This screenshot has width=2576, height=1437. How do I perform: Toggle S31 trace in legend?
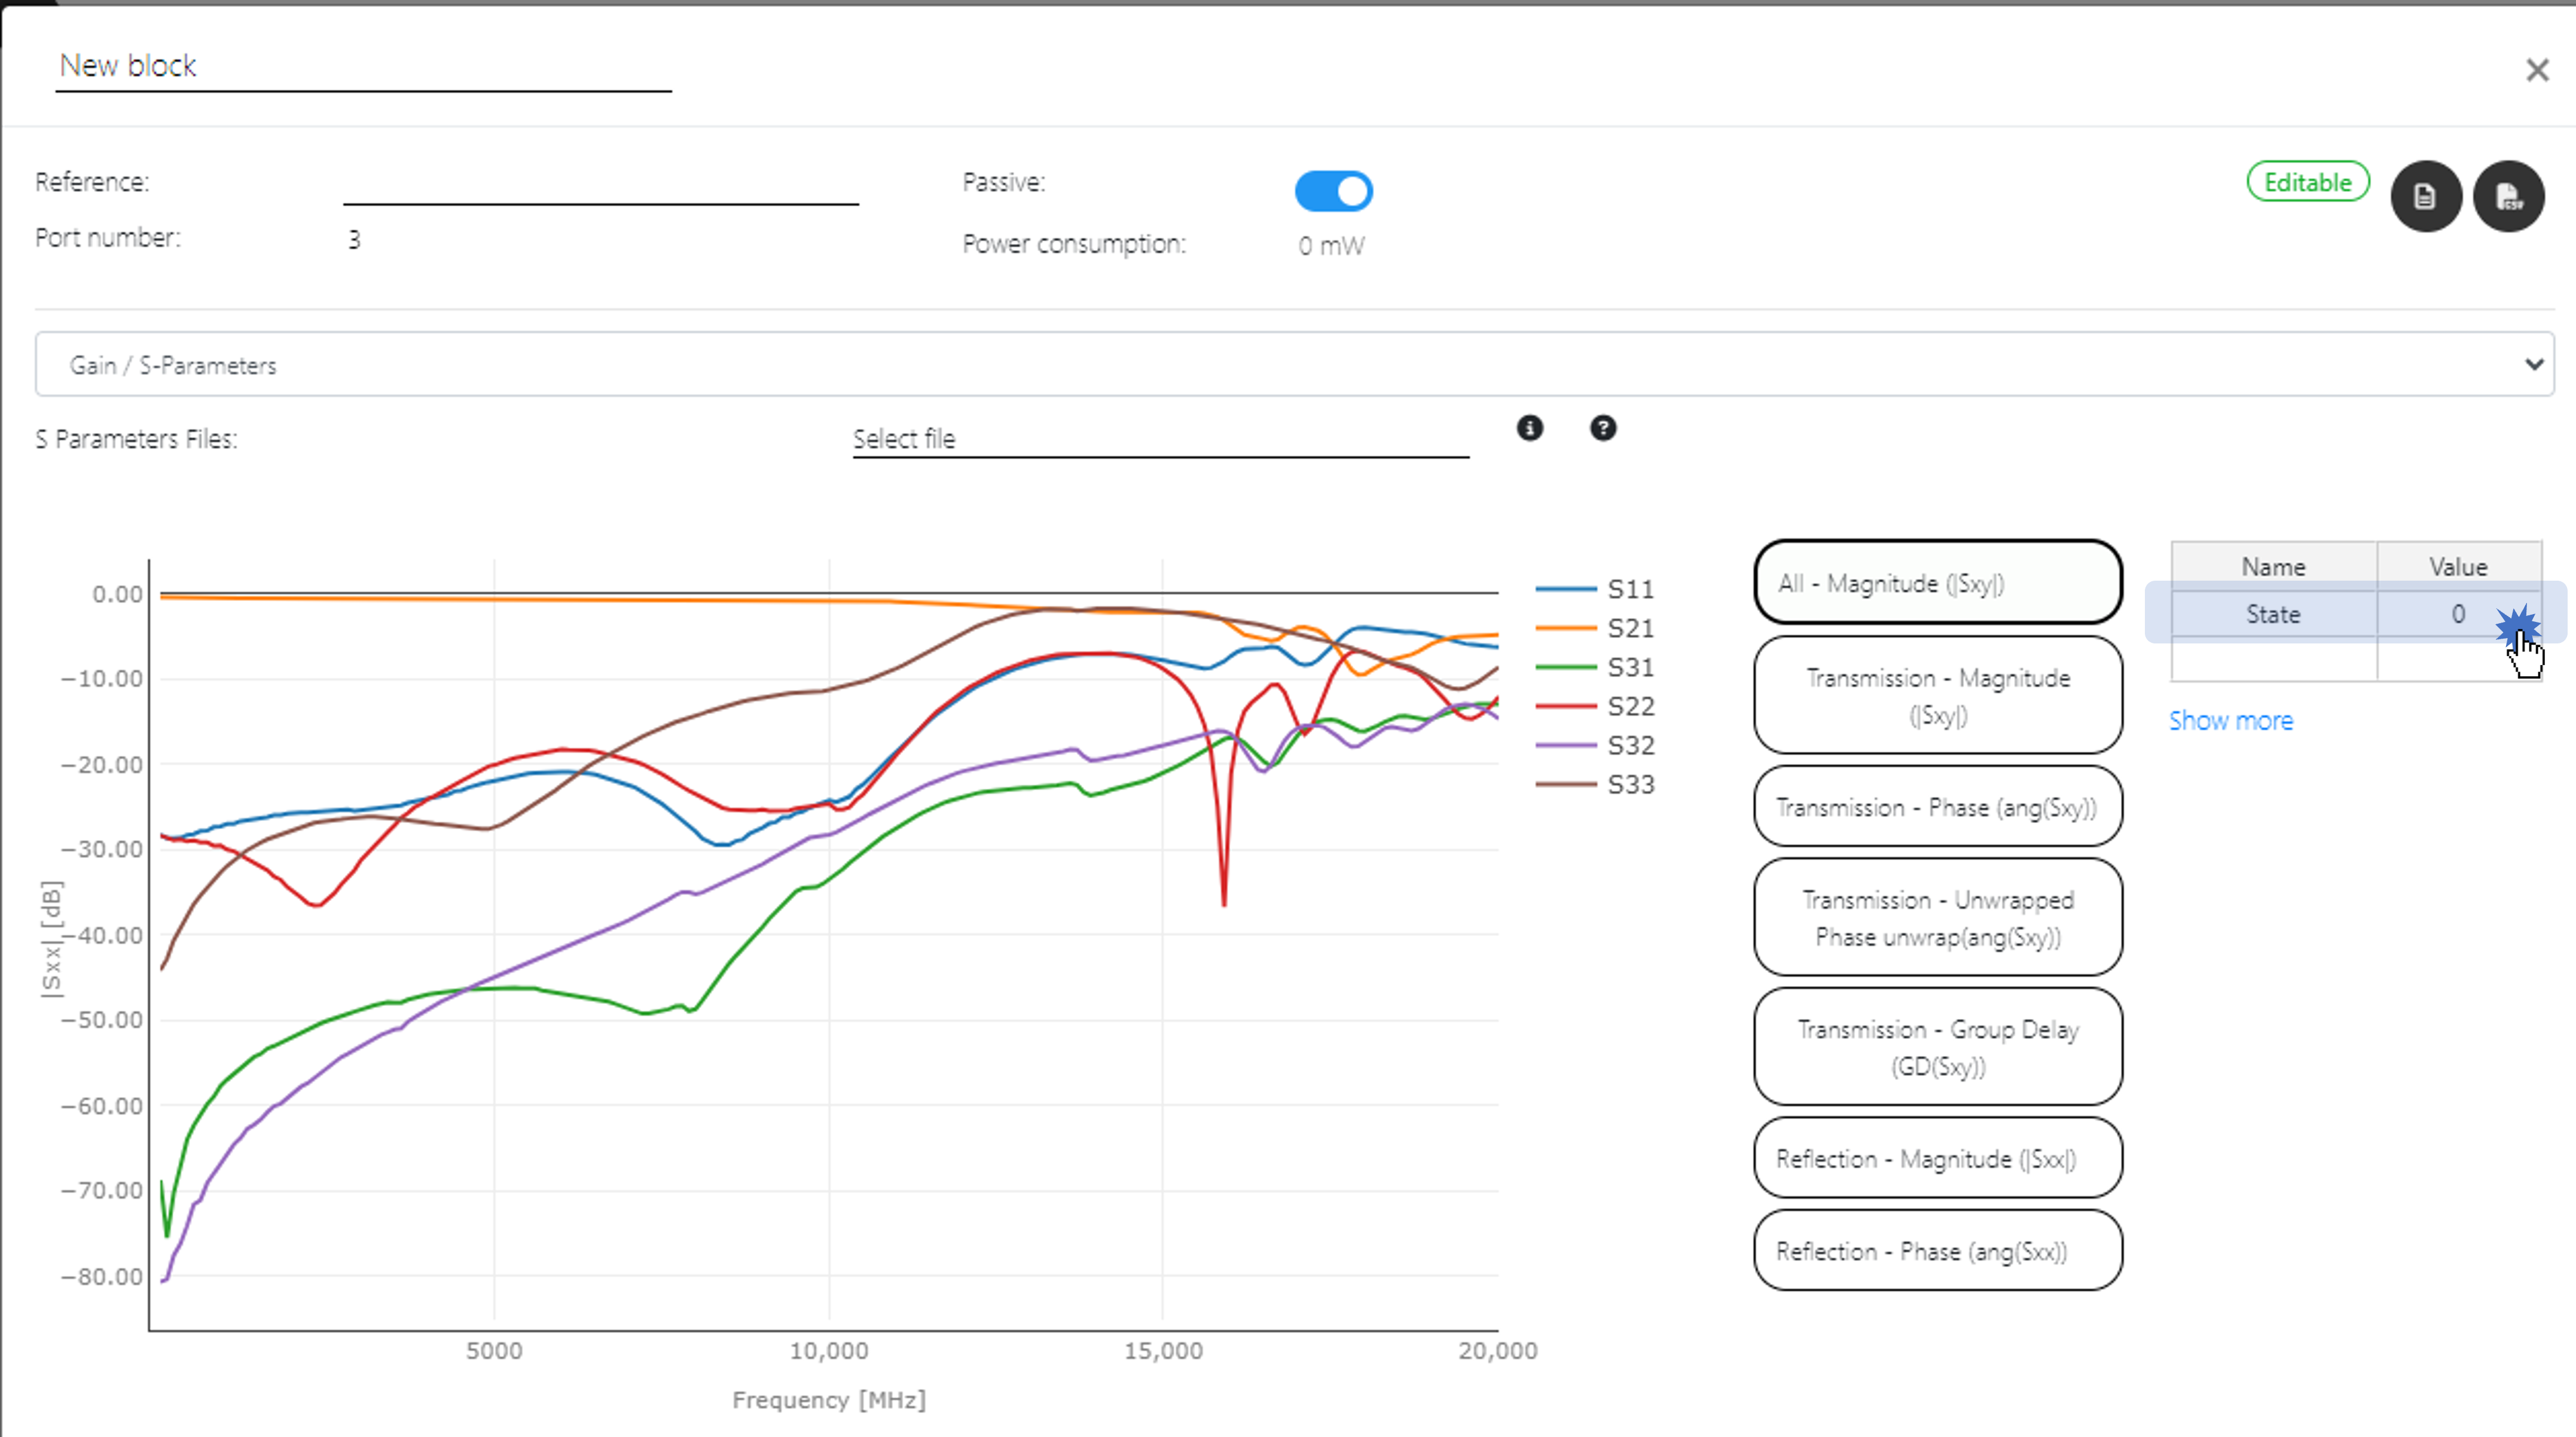1595,667
